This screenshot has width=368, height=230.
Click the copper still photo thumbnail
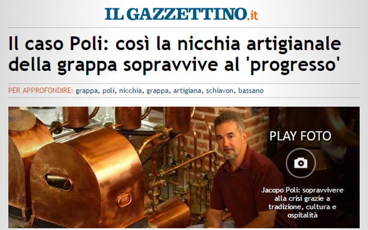(184, 167)
